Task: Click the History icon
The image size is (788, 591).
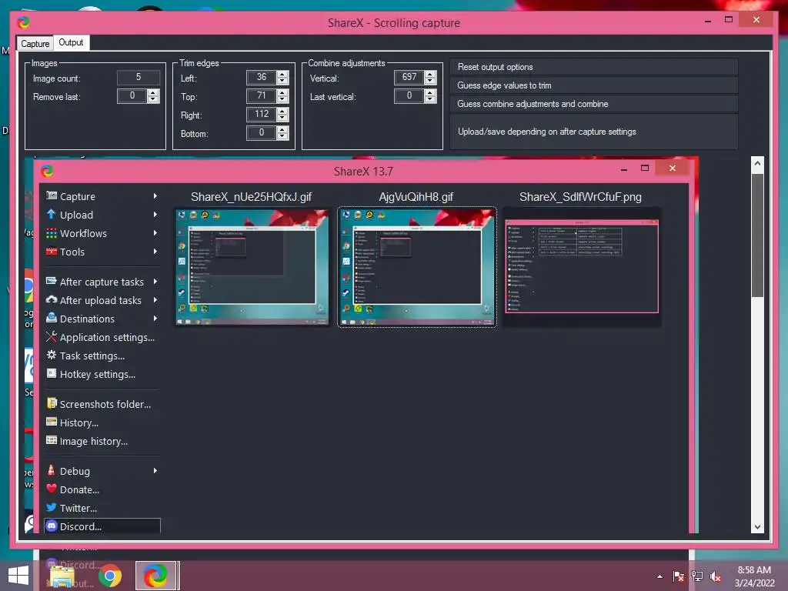Action: pos(52,422)
